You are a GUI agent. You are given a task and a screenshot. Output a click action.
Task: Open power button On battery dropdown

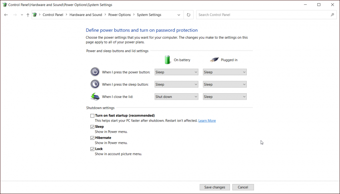(x=176, y=72)
